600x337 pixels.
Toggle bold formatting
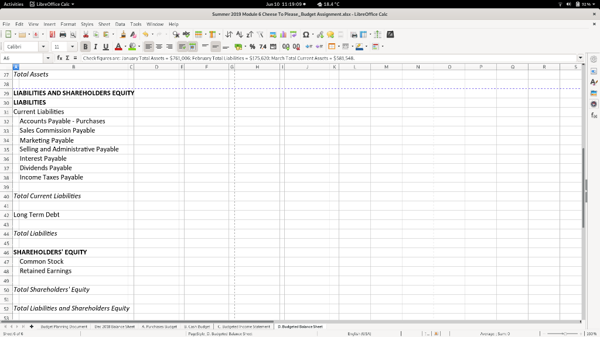[x=86, y=46]
